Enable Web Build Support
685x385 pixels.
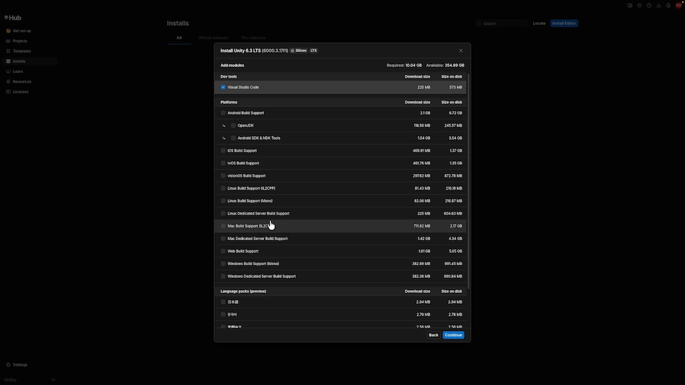pos(223,252)
